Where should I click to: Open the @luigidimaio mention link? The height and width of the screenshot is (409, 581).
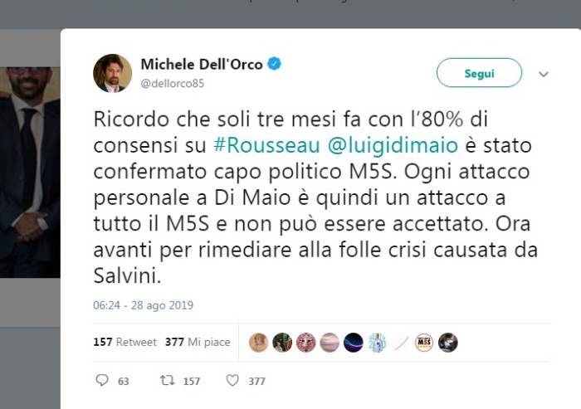393,145
